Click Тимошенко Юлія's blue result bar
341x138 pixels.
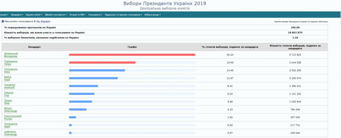coord(97,70)
